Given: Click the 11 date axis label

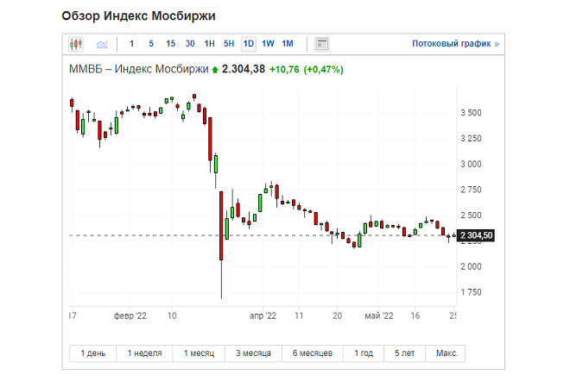Looking at the screenshot, I should pyautogui.click(x=299, y=316).
